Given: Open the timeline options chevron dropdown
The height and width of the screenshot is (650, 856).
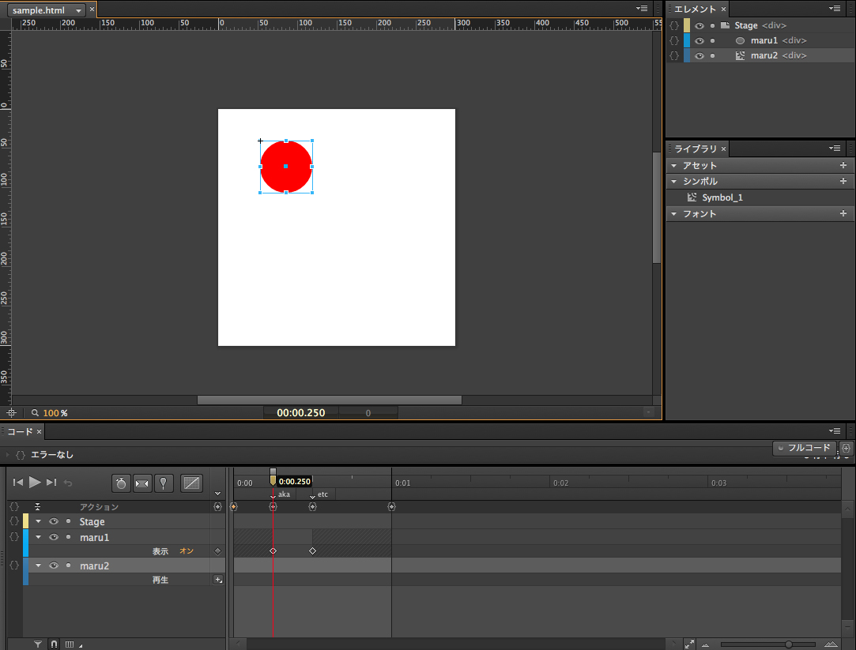Looking at the screenshot, I should 217,494.
